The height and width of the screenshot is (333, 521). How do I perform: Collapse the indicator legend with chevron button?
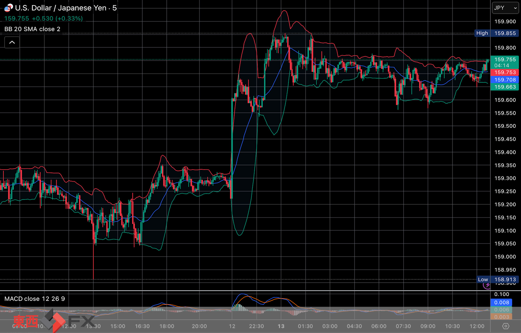12,42
